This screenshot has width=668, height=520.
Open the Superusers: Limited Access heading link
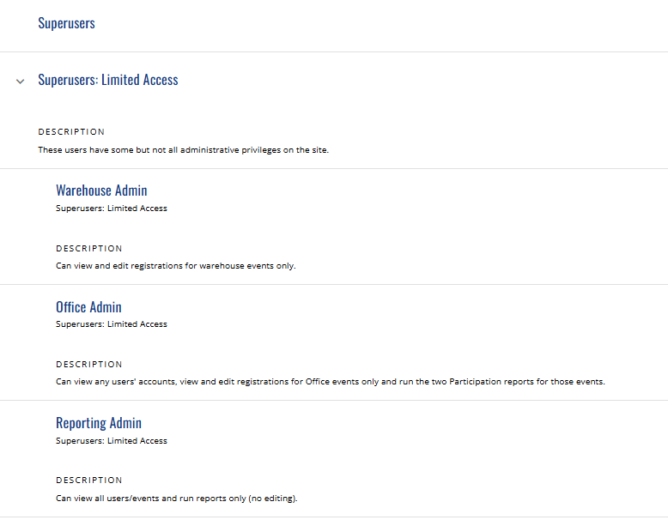108,80
